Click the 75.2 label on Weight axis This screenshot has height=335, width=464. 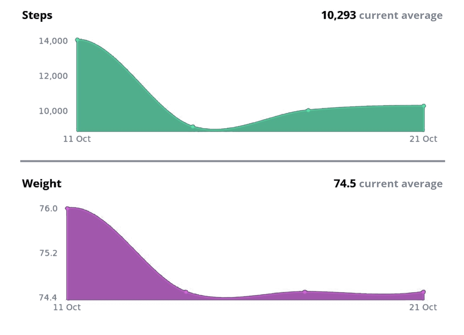click(48, 253)
